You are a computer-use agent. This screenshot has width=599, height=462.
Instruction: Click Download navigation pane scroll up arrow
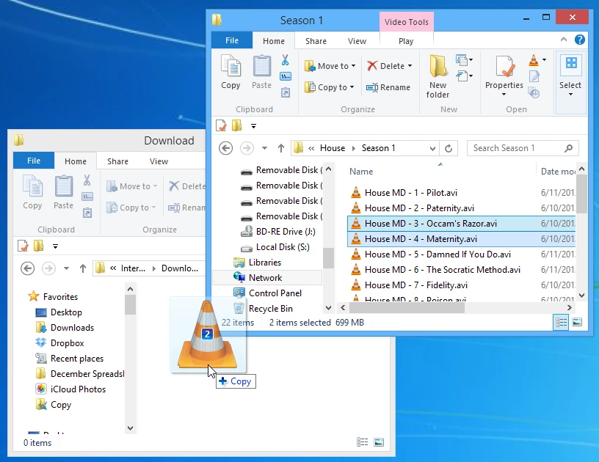(x=130, y=289)
